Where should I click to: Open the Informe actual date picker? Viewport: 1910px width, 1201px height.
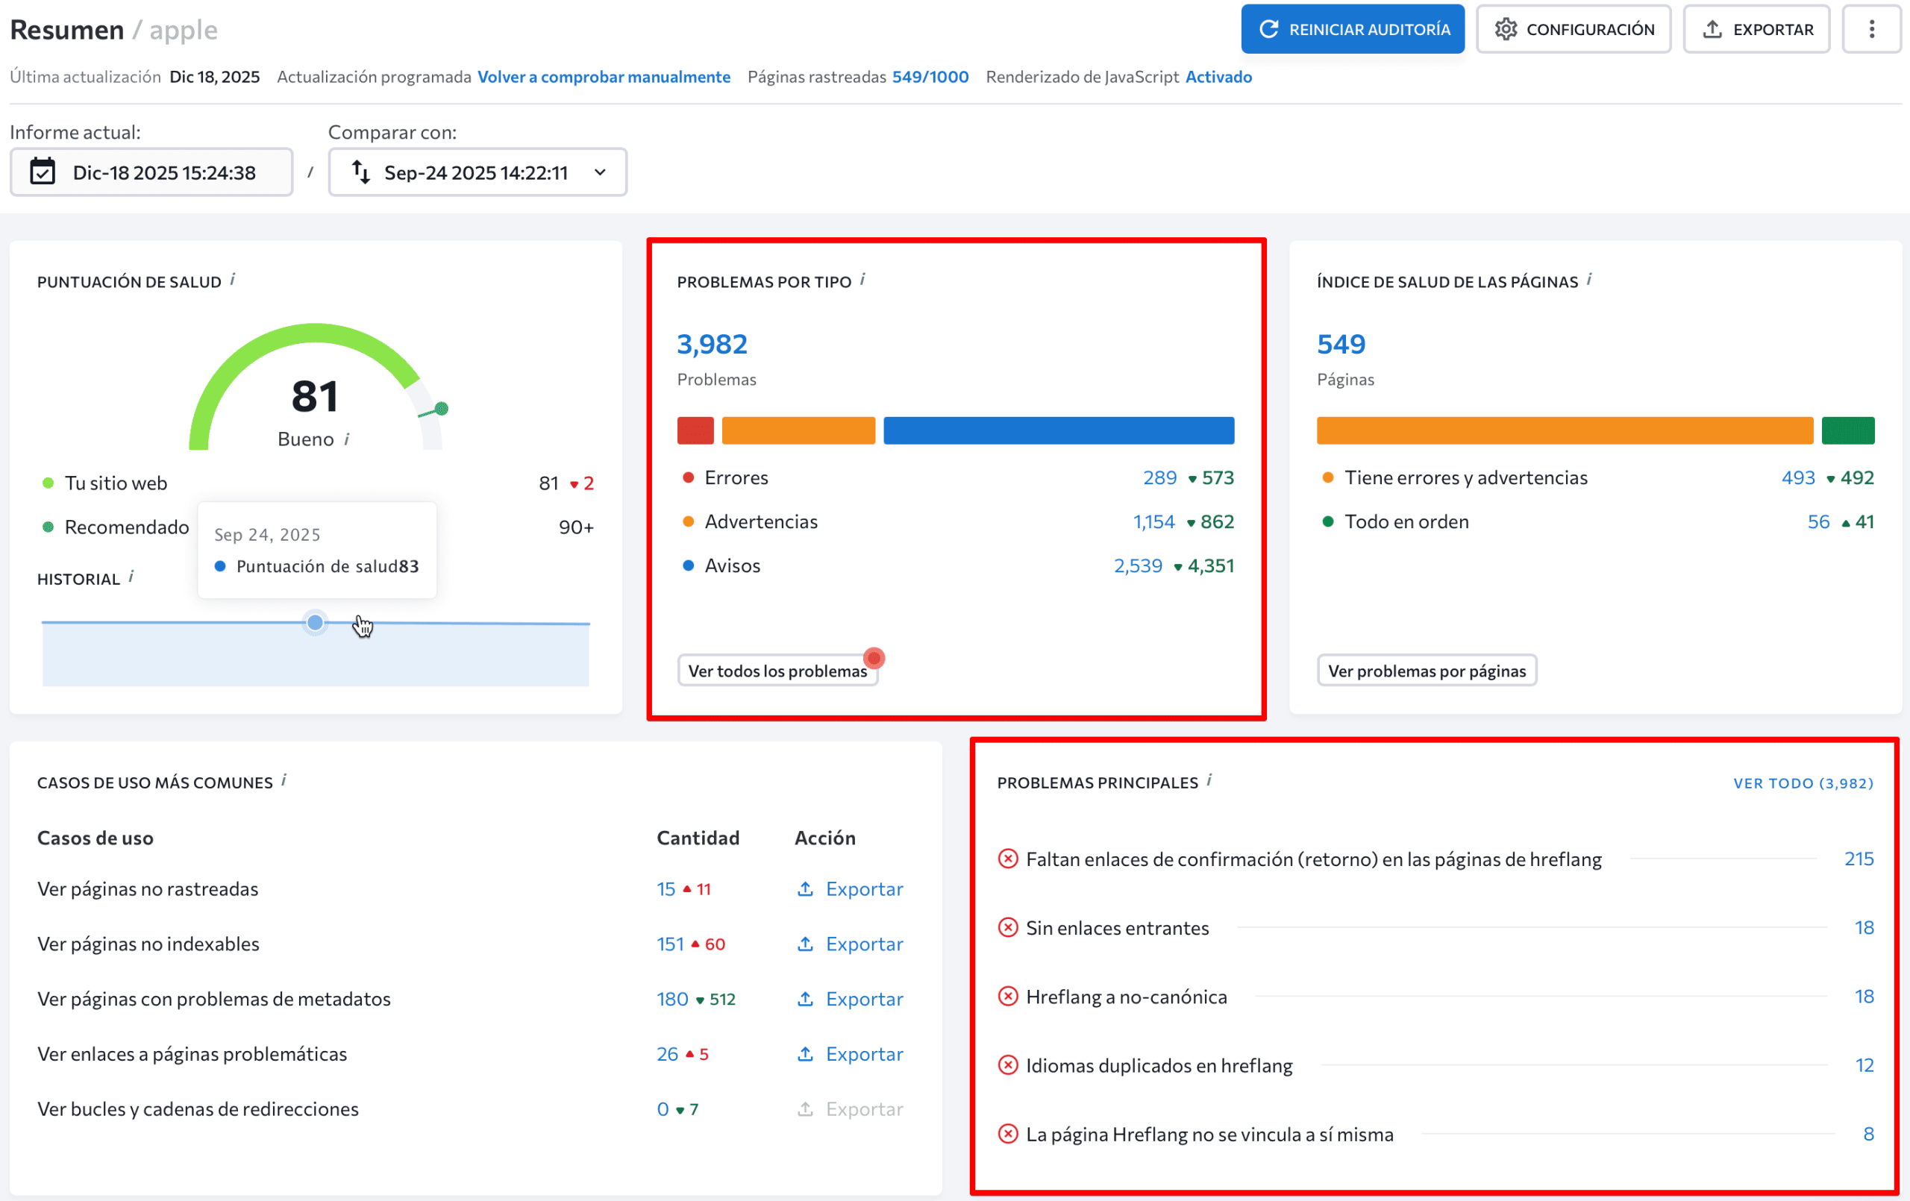[x=151, y=172]
